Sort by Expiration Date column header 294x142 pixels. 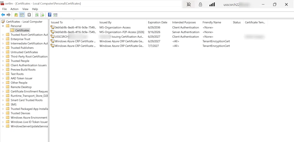click(158, 22)
